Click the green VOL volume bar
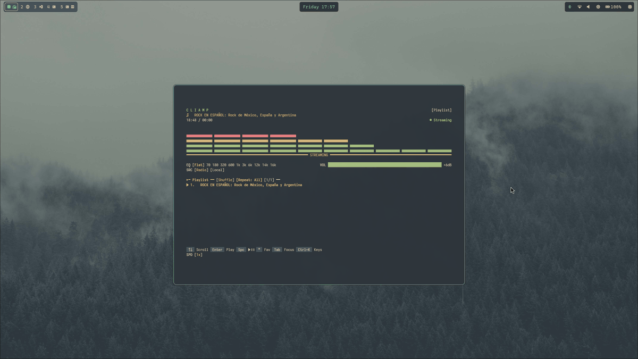 click(384, 165)
